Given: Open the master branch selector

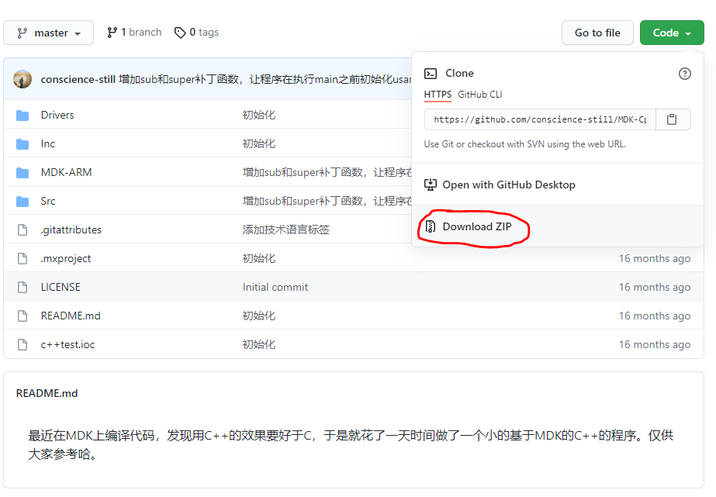Looking at the screenshot, I should [x=48, y=32].
